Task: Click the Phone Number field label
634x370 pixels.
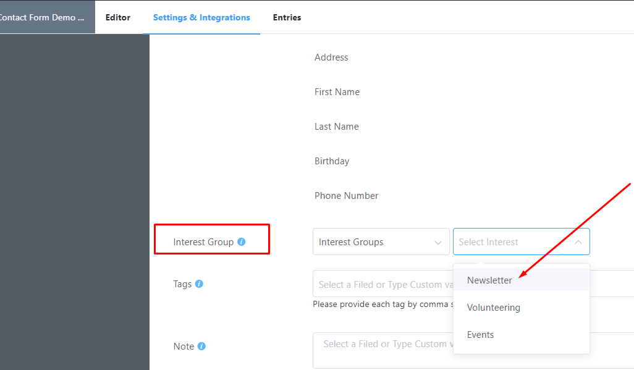Action: [346, 195]
